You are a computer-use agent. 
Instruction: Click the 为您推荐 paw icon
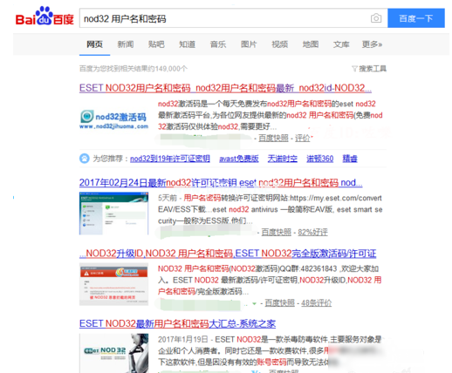pyautogui.click(x=85, y=159)
